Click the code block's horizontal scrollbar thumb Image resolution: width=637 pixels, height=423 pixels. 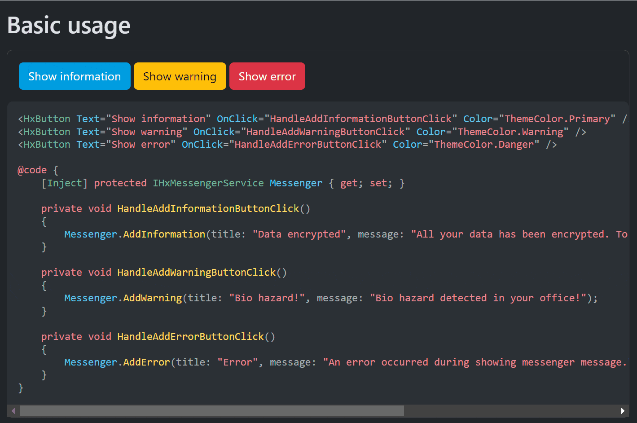[x=212, y=411]
